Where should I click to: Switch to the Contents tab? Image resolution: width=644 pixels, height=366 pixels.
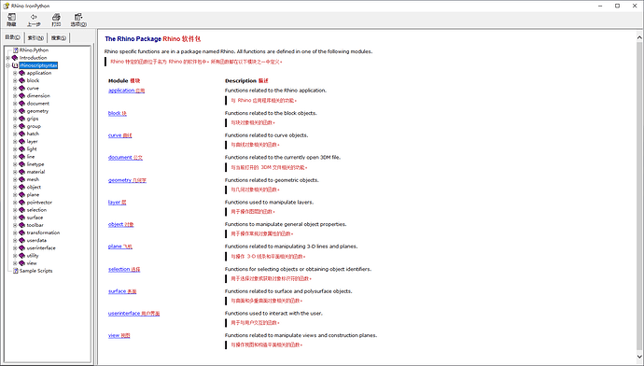[13, 37]
